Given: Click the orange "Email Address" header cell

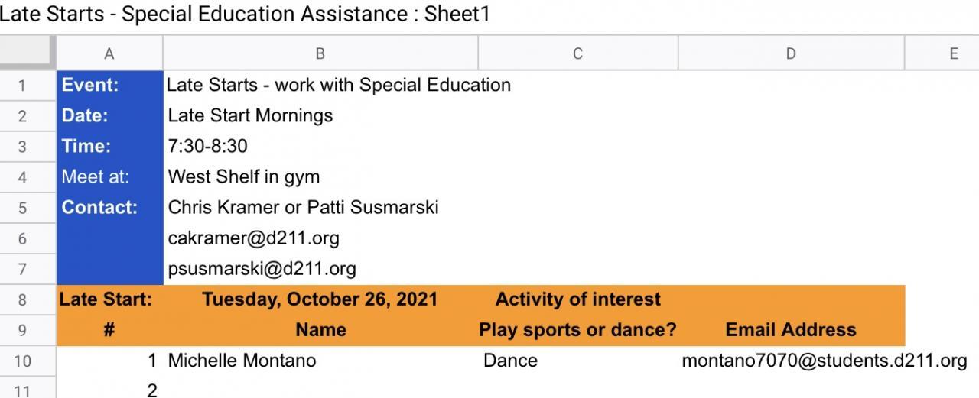Looking at the screenshot, I should tap(790, 330).
